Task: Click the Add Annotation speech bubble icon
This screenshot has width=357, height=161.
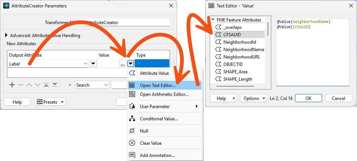Action: 132,155
